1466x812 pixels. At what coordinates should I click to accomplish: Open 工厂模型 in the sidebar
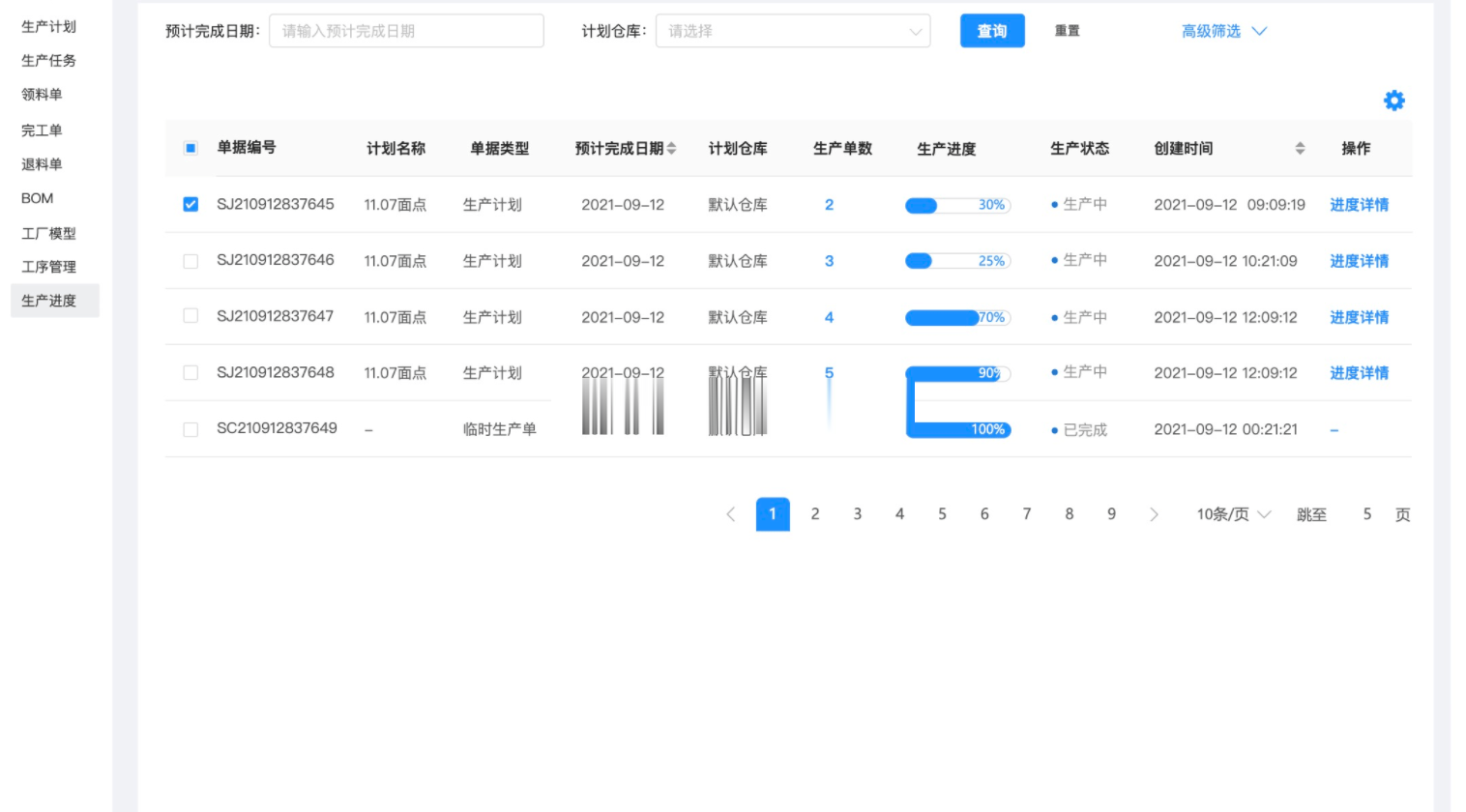coord(48,233)
